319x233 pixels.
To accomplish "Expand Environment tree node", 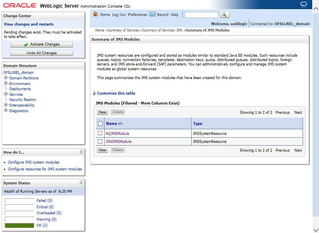I will [6, 83].
